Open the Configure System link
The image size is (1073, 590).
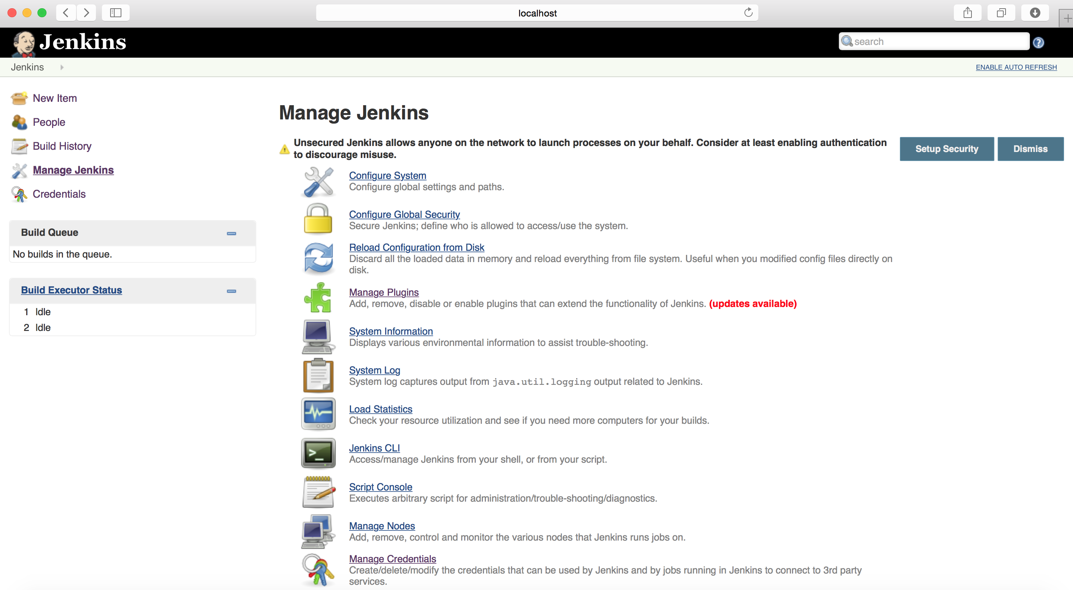[387, 176]
